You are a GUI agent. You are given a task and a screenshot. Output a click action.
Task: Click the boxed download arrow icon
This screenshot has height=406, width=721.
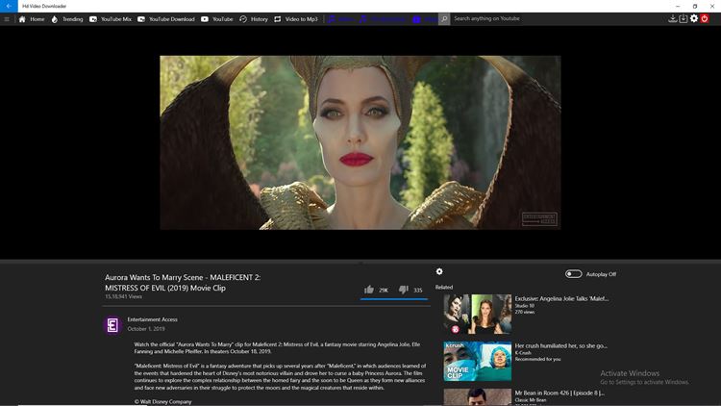[684, 19]
